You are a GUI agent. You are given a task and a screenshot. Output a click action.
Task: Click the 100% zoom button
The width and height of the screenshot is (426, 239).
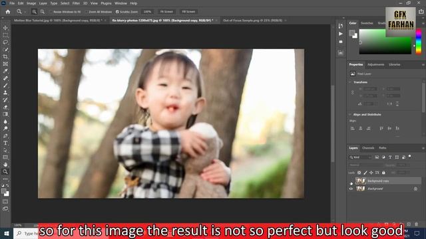click(147, 12)
